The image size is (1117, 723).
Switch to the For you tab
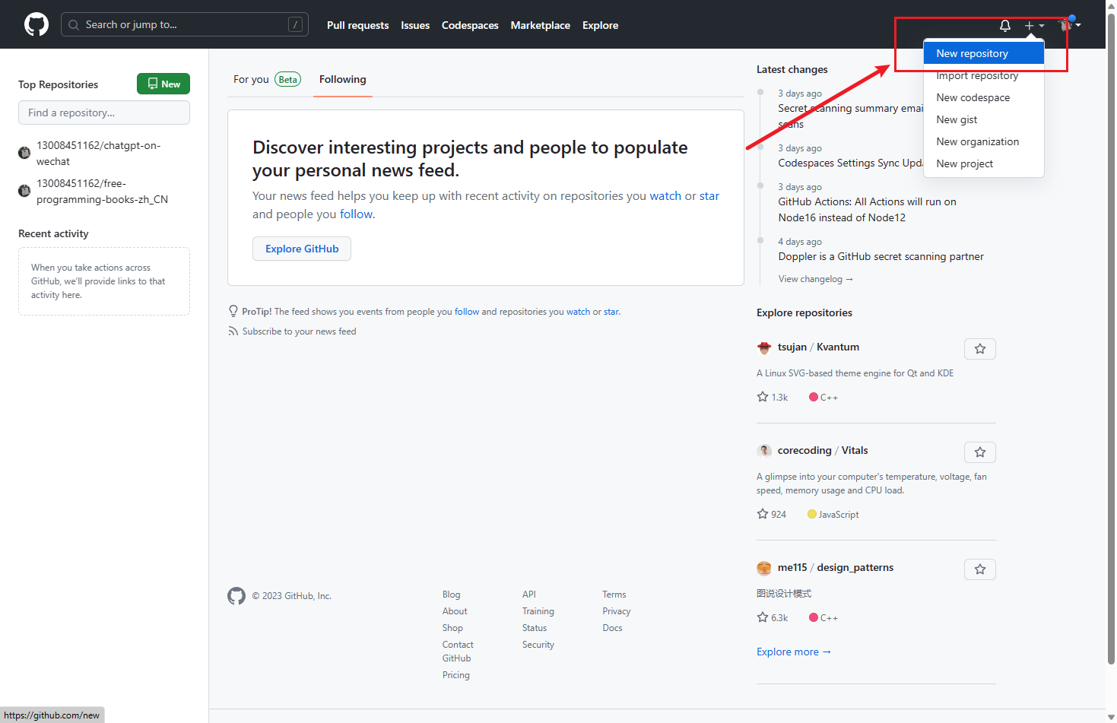coord(267,79)
